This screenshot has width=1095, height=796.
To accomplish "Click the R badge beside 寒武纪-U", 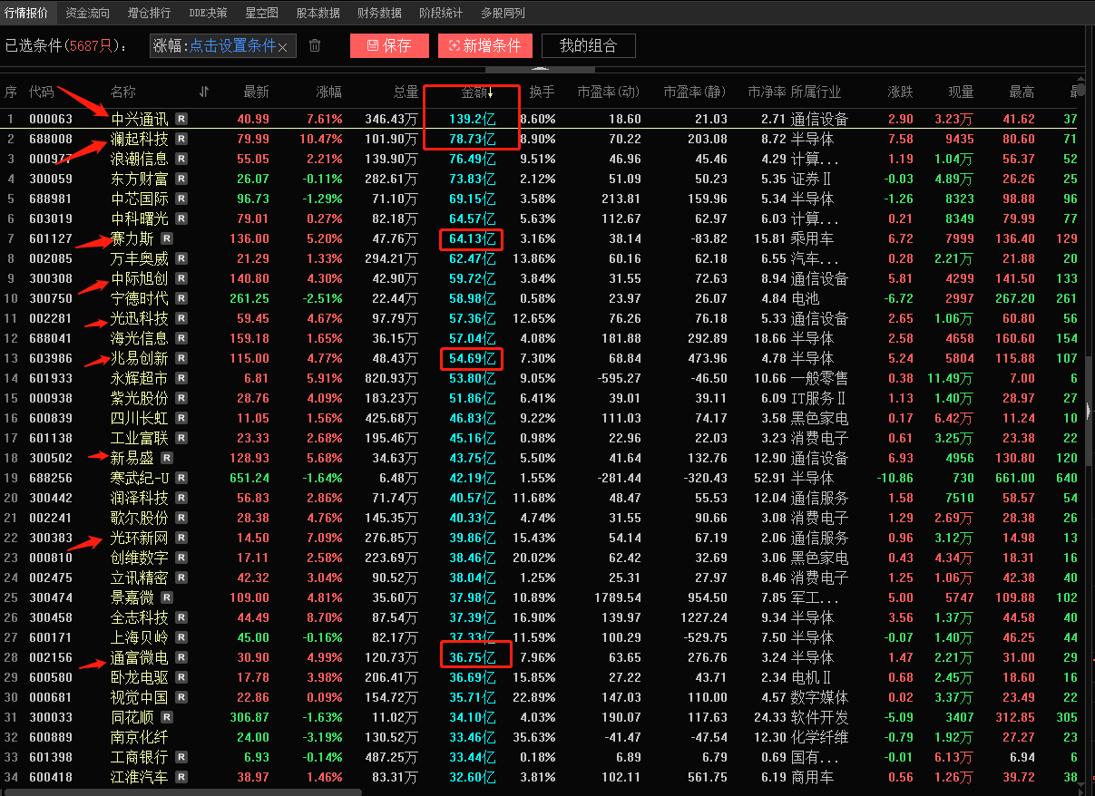I will click(181, 478).
